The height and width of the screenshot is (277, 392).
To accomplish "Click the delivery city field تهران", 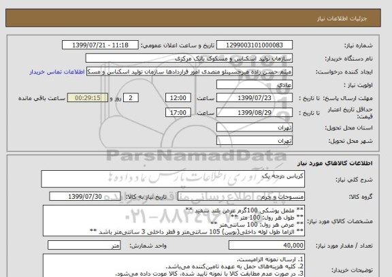I will click(255, 140).
